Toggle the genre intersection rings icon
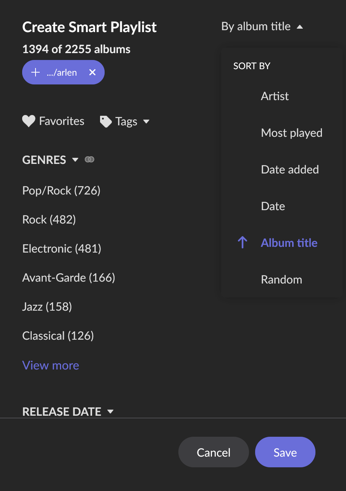346x491 pixels. [x=89, y=159]
